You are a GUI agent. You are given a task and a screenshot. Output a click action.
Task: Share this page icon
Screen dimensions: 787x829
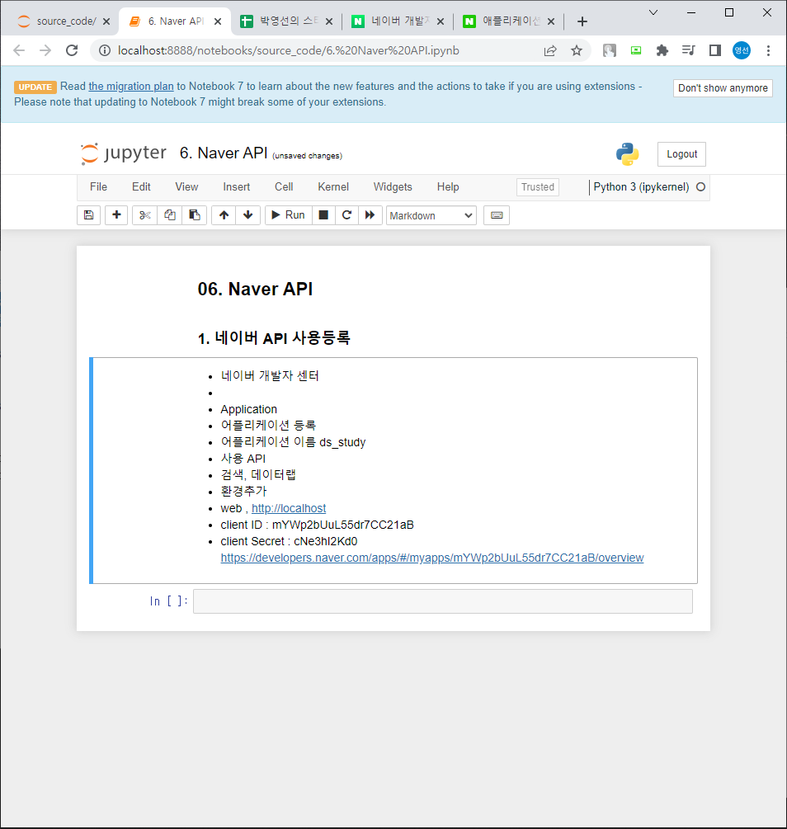tap(550, 51)
